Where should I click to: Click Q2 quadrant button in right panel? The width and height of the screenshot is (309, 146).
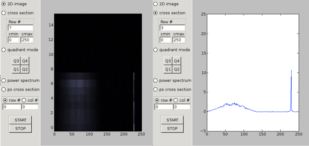click(177, 69)
